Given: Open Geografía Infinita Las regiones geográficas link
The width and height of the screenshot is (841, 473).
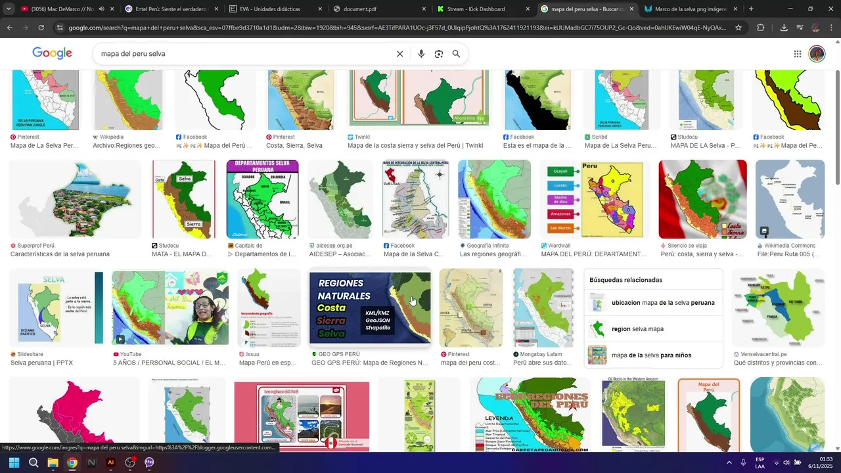Looking at the screenshot, I should coord(493,254).
